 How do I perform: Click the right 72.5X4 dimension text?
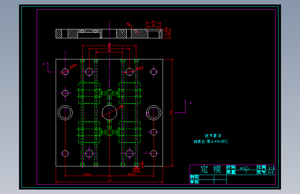131,174
